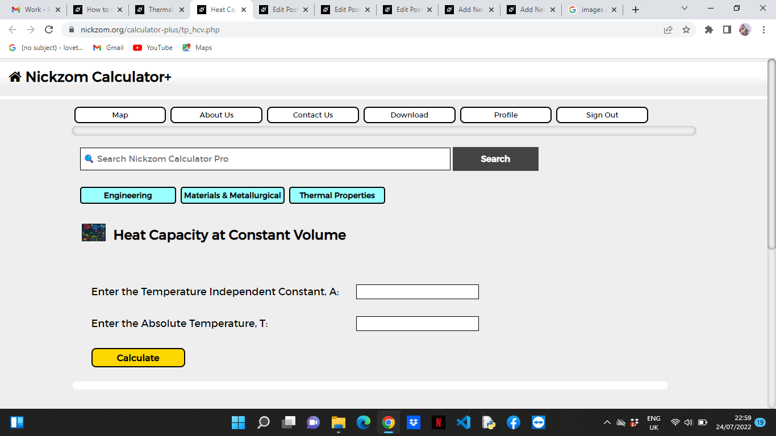Open Materials & Metallurgical breadcrumb
Viewport: 776px width, 436px height.
(x=232, y=195)
